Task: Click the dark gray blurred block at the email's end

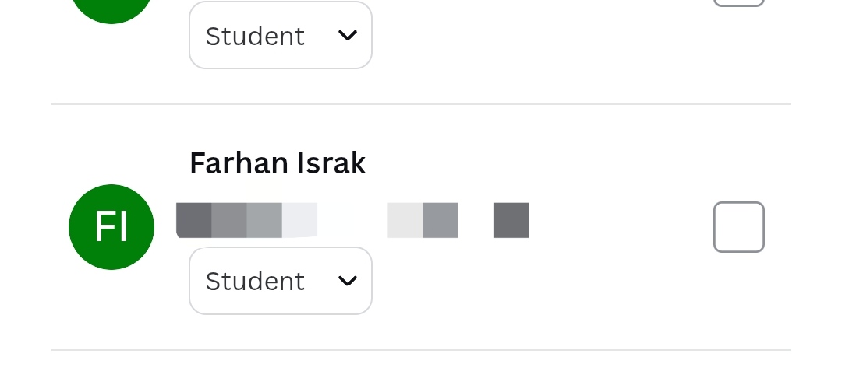Action: [511, 220]
